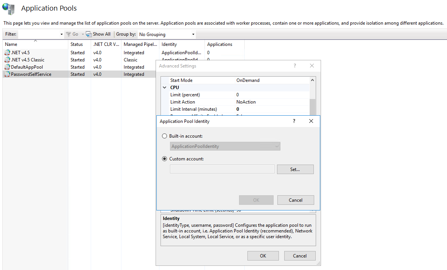The height and width of the screenshot is (270, 447).
Task: Open the Filter combo box dropdown arrow
Action: (61, 35)
